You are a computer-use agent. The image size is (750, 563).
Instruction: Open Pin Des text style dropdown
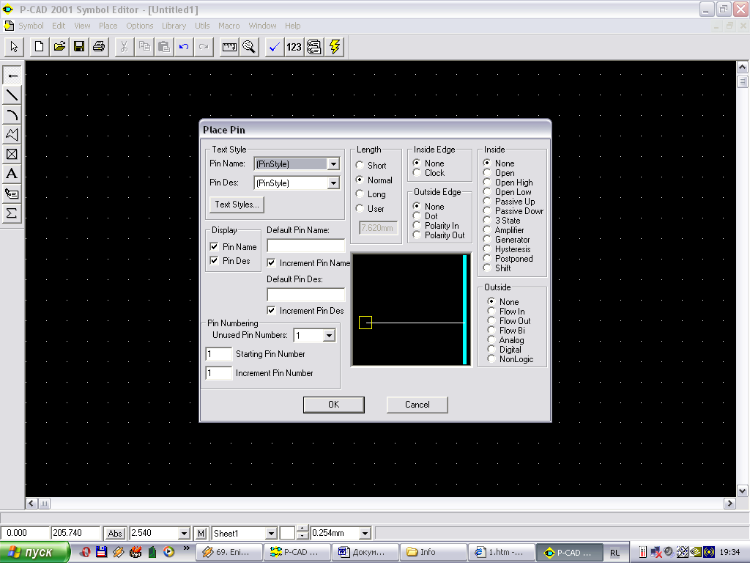333,183
